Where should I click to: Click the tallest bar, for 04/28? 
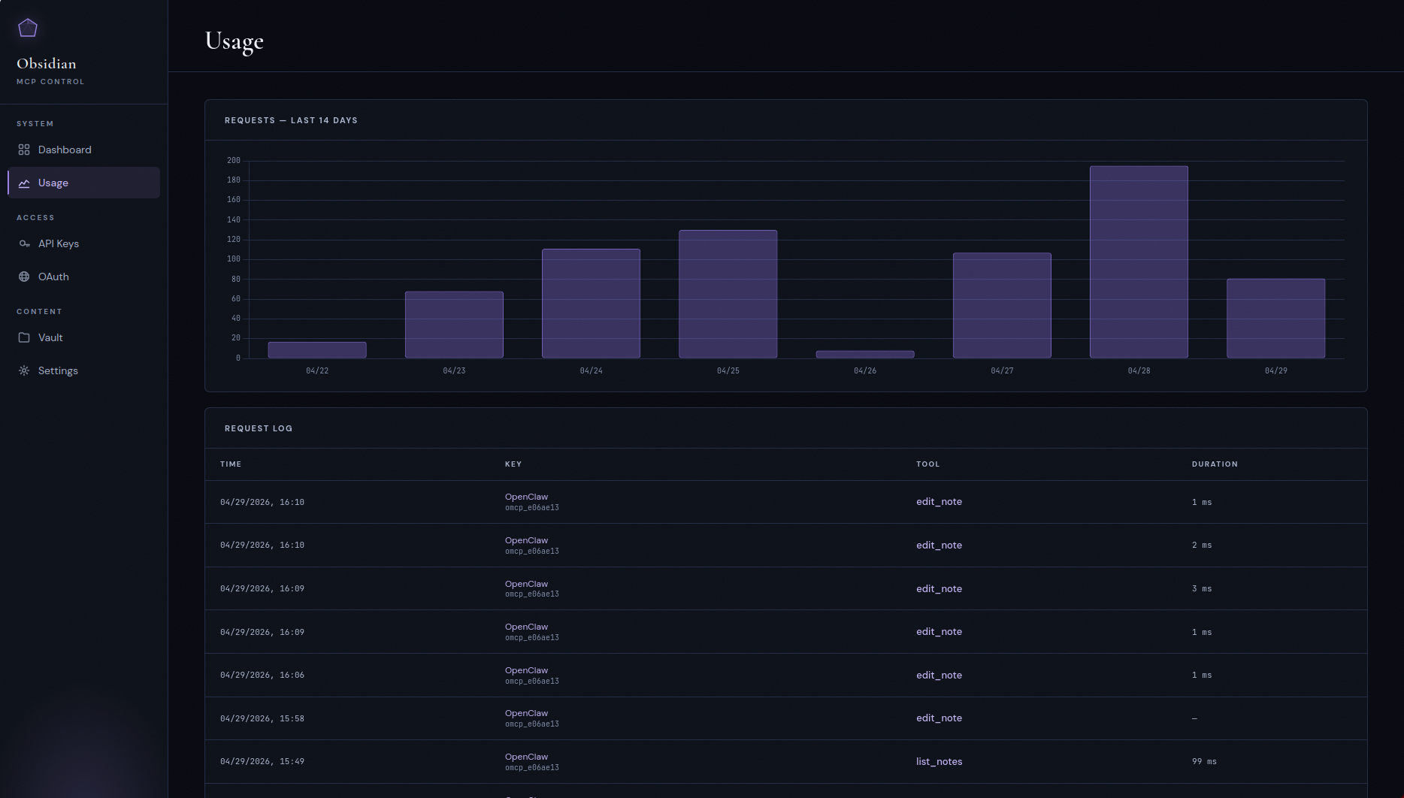(x=1139, y=261)
